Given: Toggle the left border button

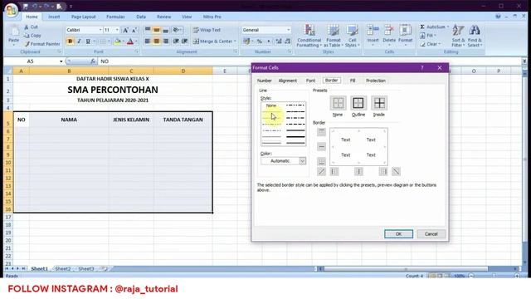Looking at the screenshot, I should (334, 172).
